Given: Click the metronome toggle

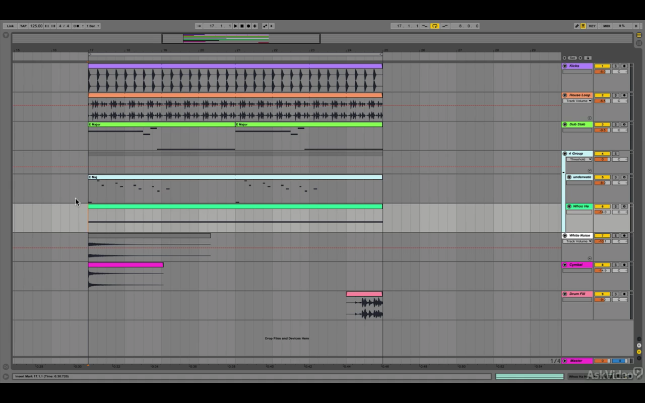Looking at the screenshot, I should pos(77,26).
